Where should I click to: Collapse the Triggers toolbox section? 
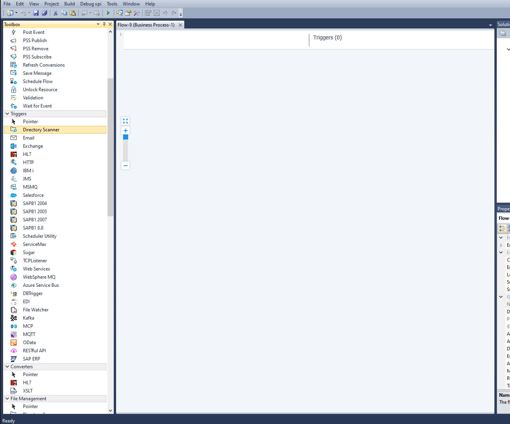pos(7,114)
